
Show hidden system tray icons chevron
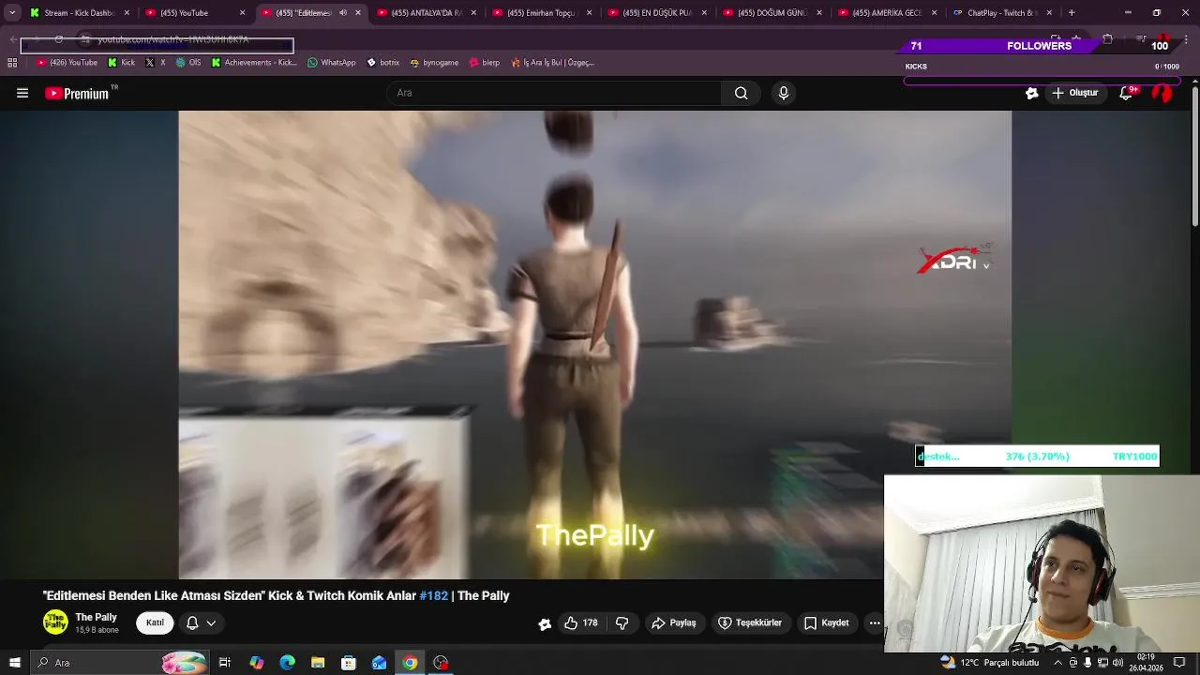click(x=1057, y=663)
